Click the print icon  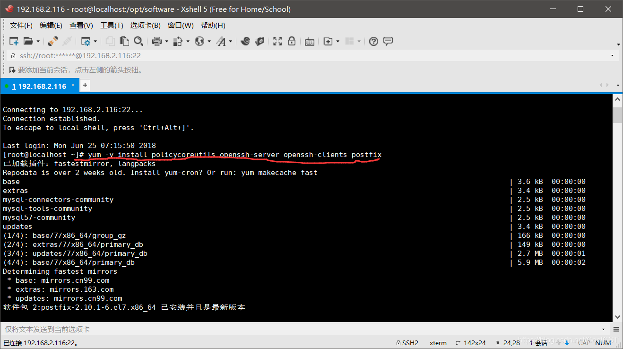pyautogui.click(x=157, y=42)
